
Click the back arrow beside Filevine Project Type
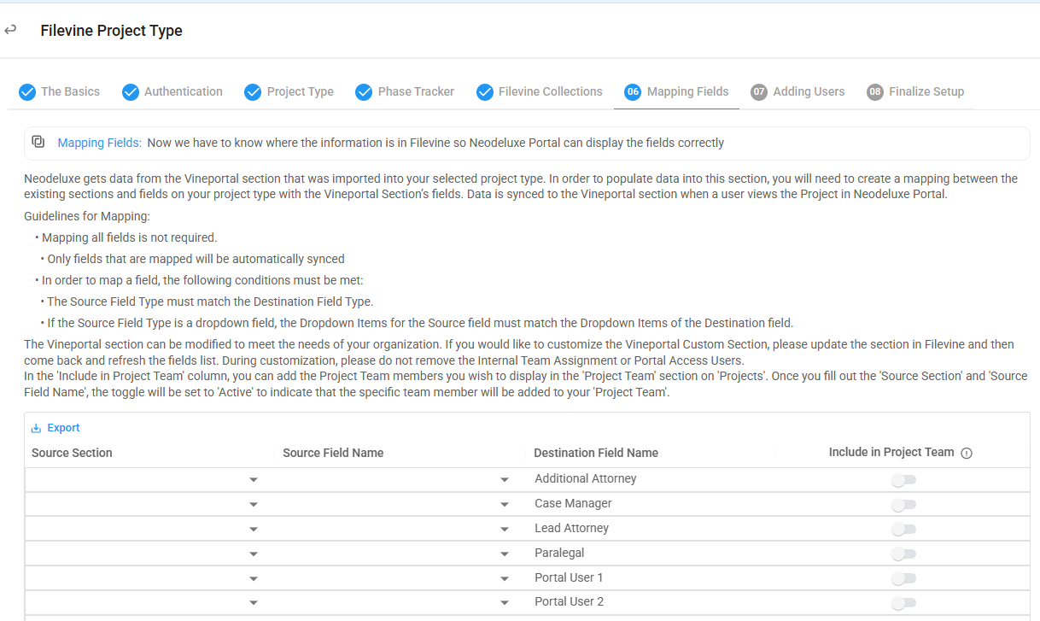point(10,30)
